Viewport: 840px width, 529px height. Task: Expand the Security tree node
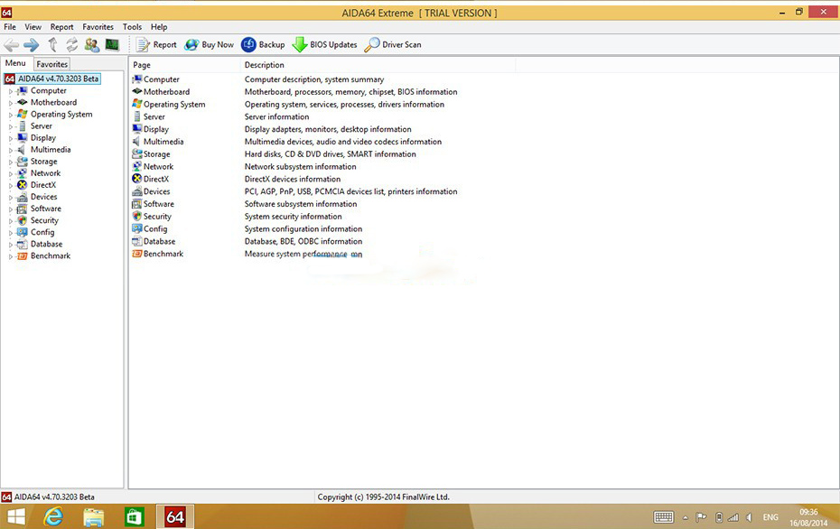10,221
